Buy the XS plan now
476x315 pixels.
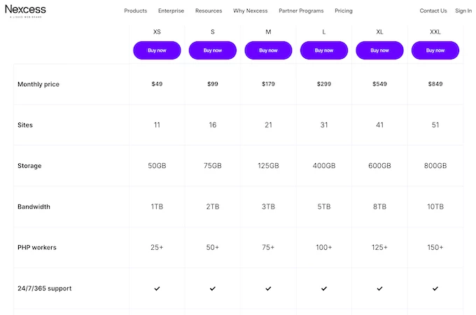pos(157,50)
